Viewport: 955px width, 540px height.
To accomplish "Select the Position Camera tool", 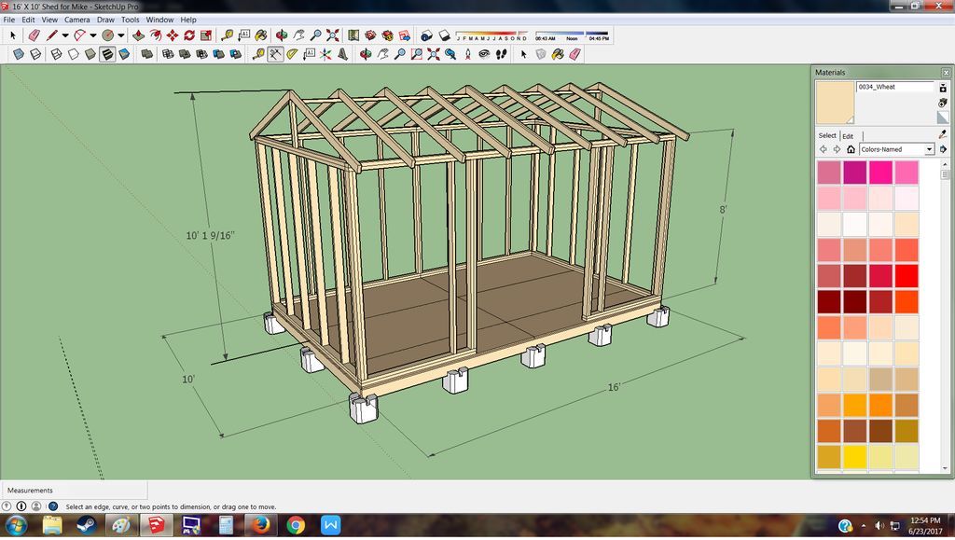I will [468, 54].
